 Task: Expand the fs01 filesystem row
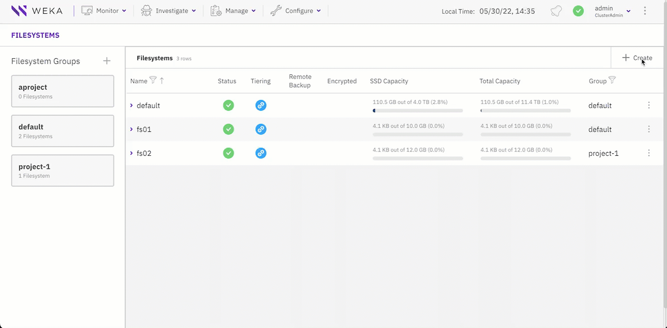pos(131,129)
